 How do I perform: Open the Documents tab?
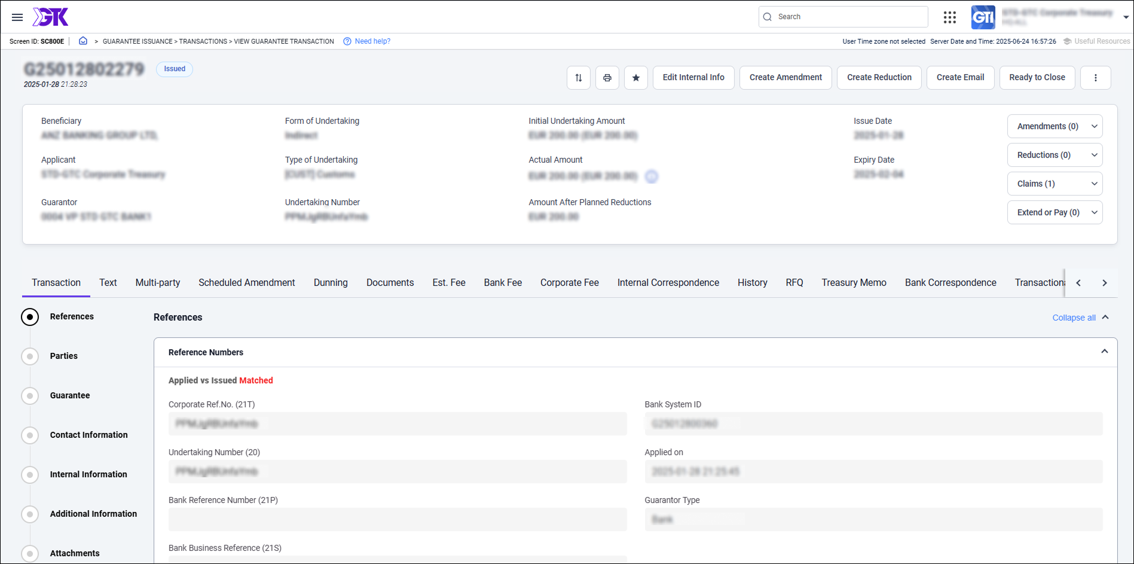coord(390,282)
